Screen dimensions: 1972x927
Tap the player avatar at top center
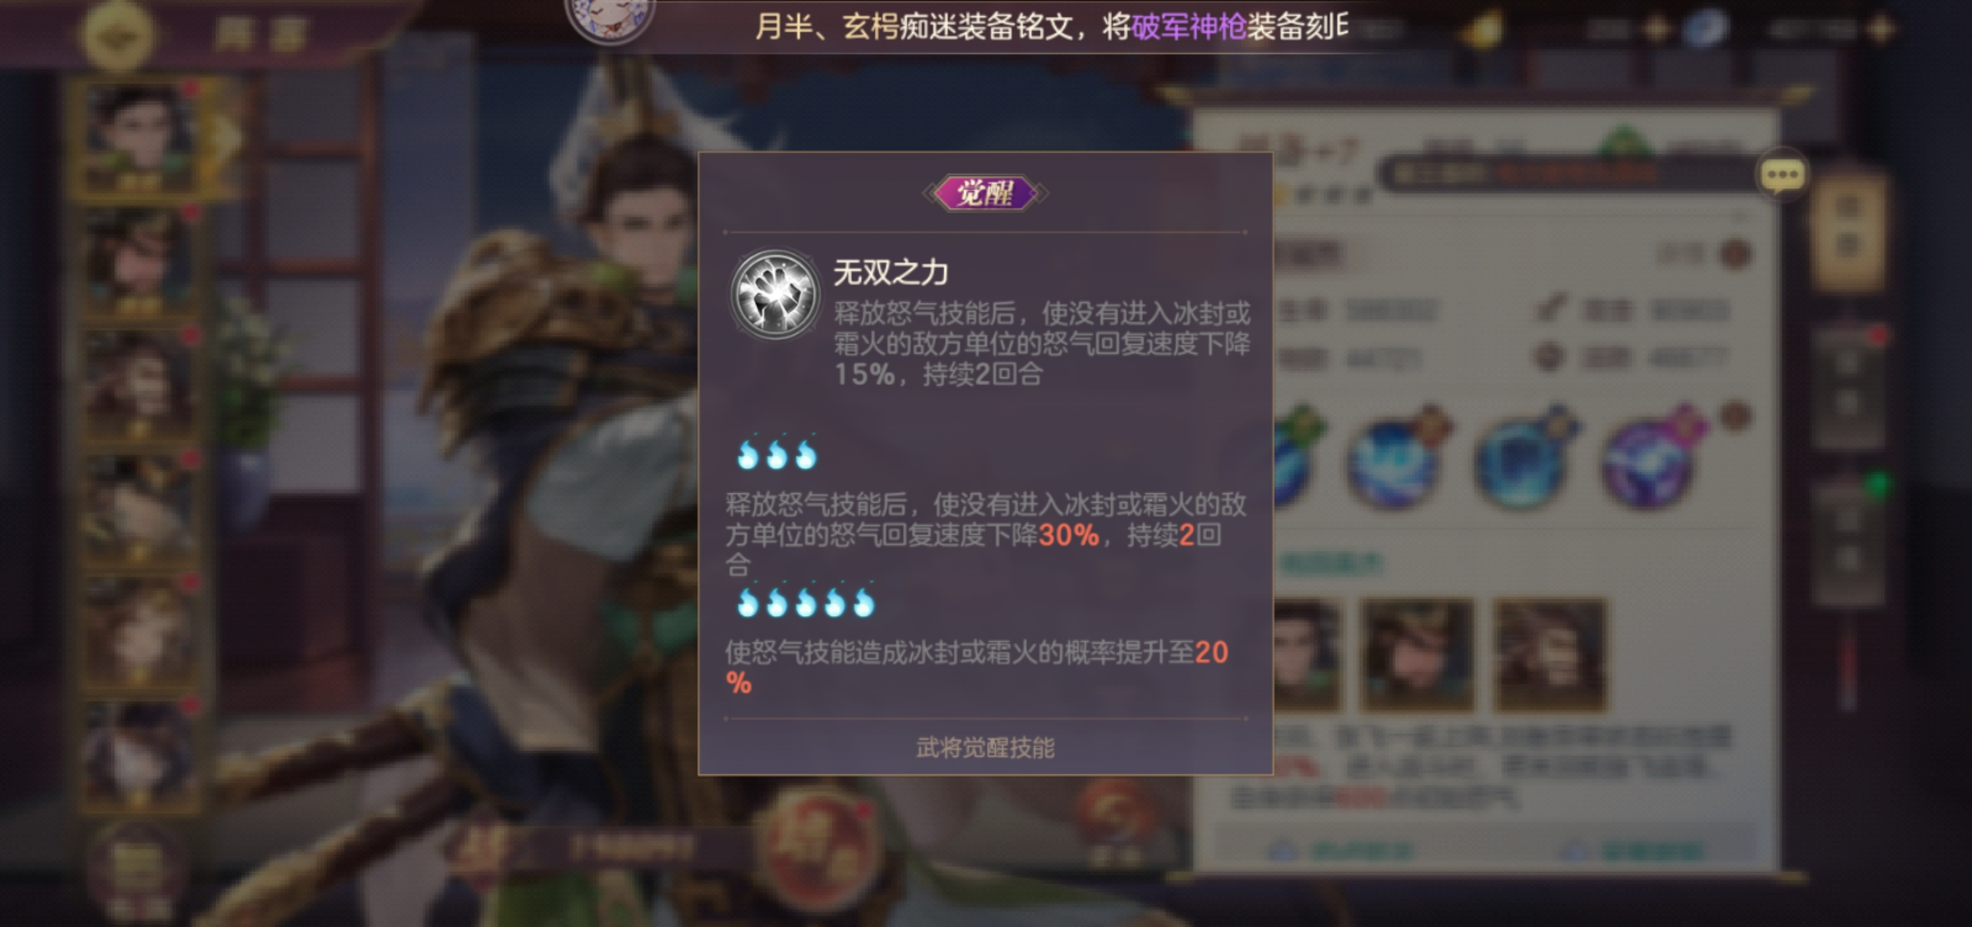[x=610, y=18]
